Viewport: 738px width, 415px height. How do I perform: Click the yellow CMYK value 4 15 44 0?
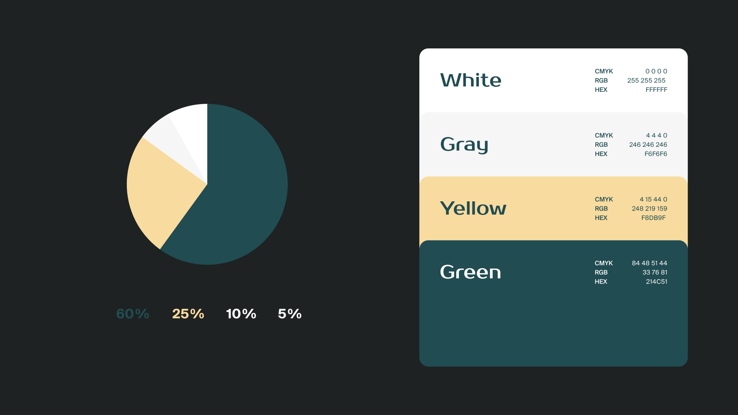pyautogui.click(x=653, y=199)
